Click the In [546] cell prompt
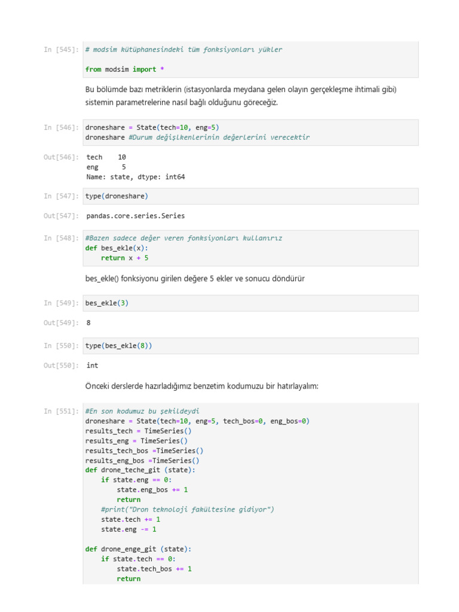Screen dimensions: 459x612 coord(61,127)
